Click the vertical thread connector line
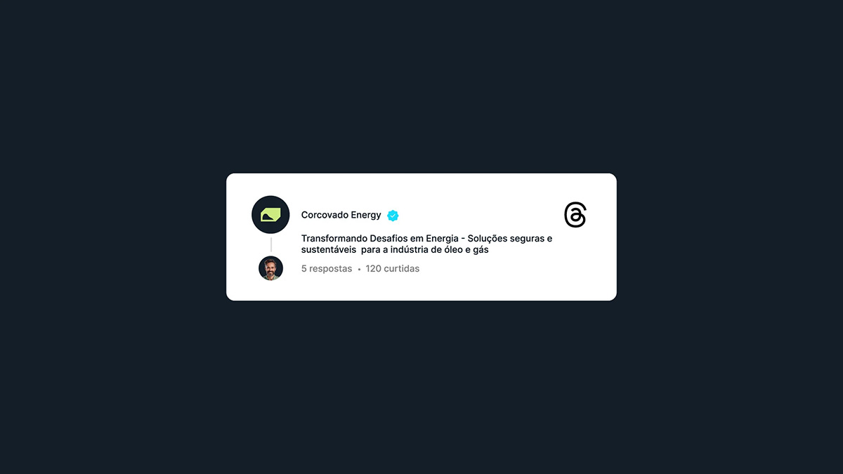The height and width of the screenshot is (474, 843). (x=271, y=245)
